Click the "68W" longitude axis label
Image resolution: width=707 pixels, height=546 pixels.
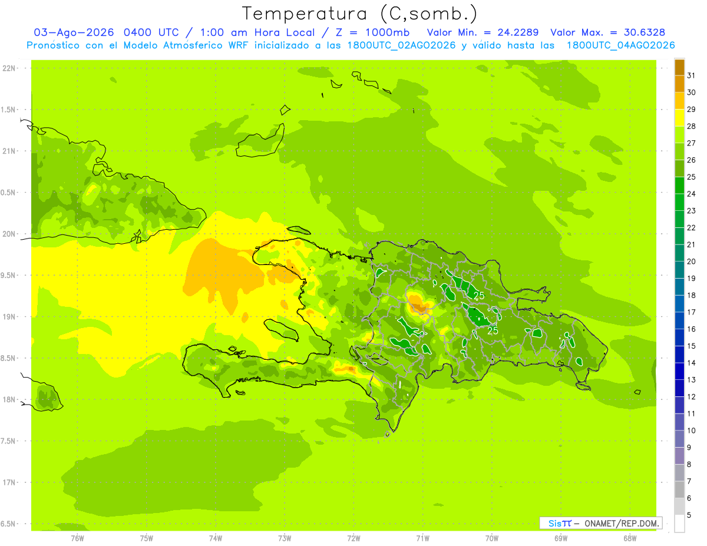coord(630,538)
